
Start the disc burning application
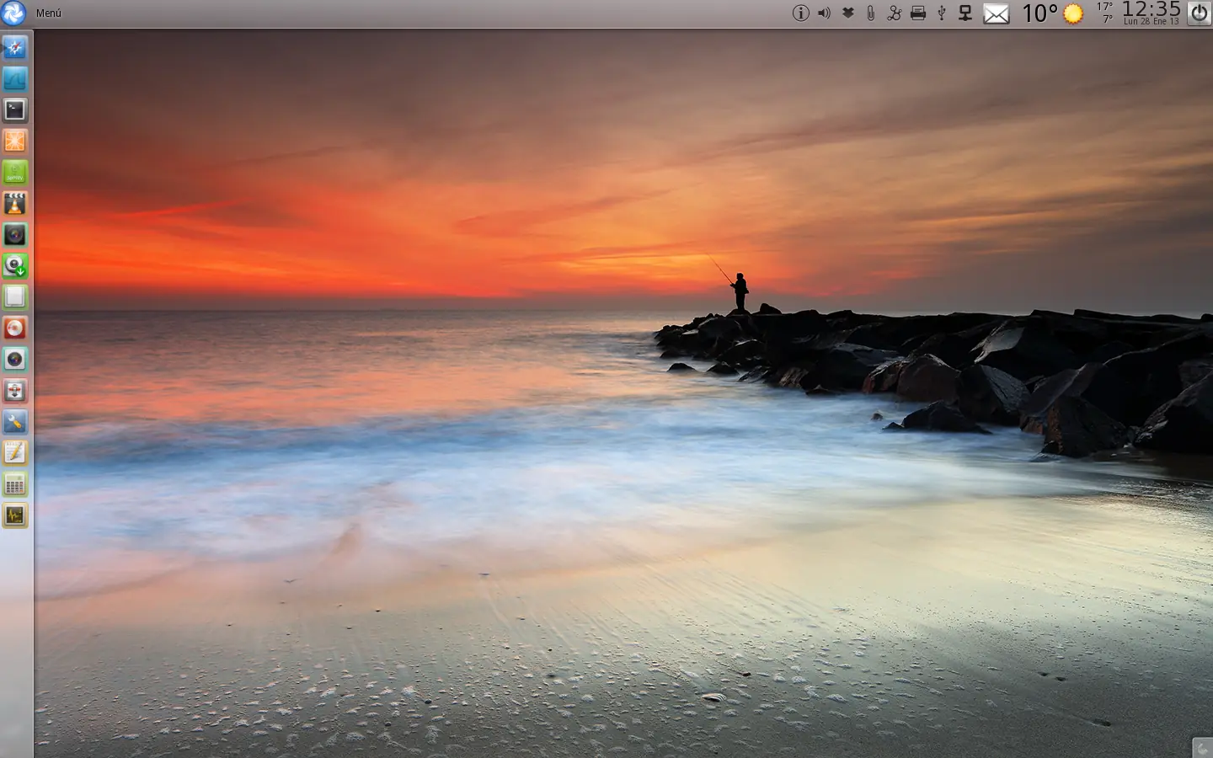[x=15, y=328]
